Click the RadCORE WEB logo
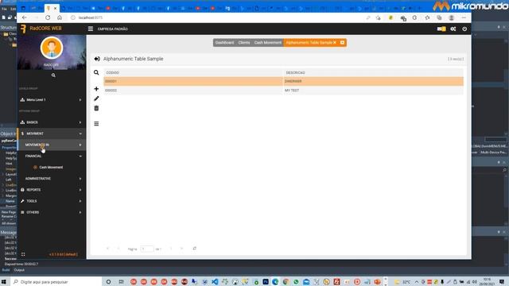 click(x=41, y=29)
